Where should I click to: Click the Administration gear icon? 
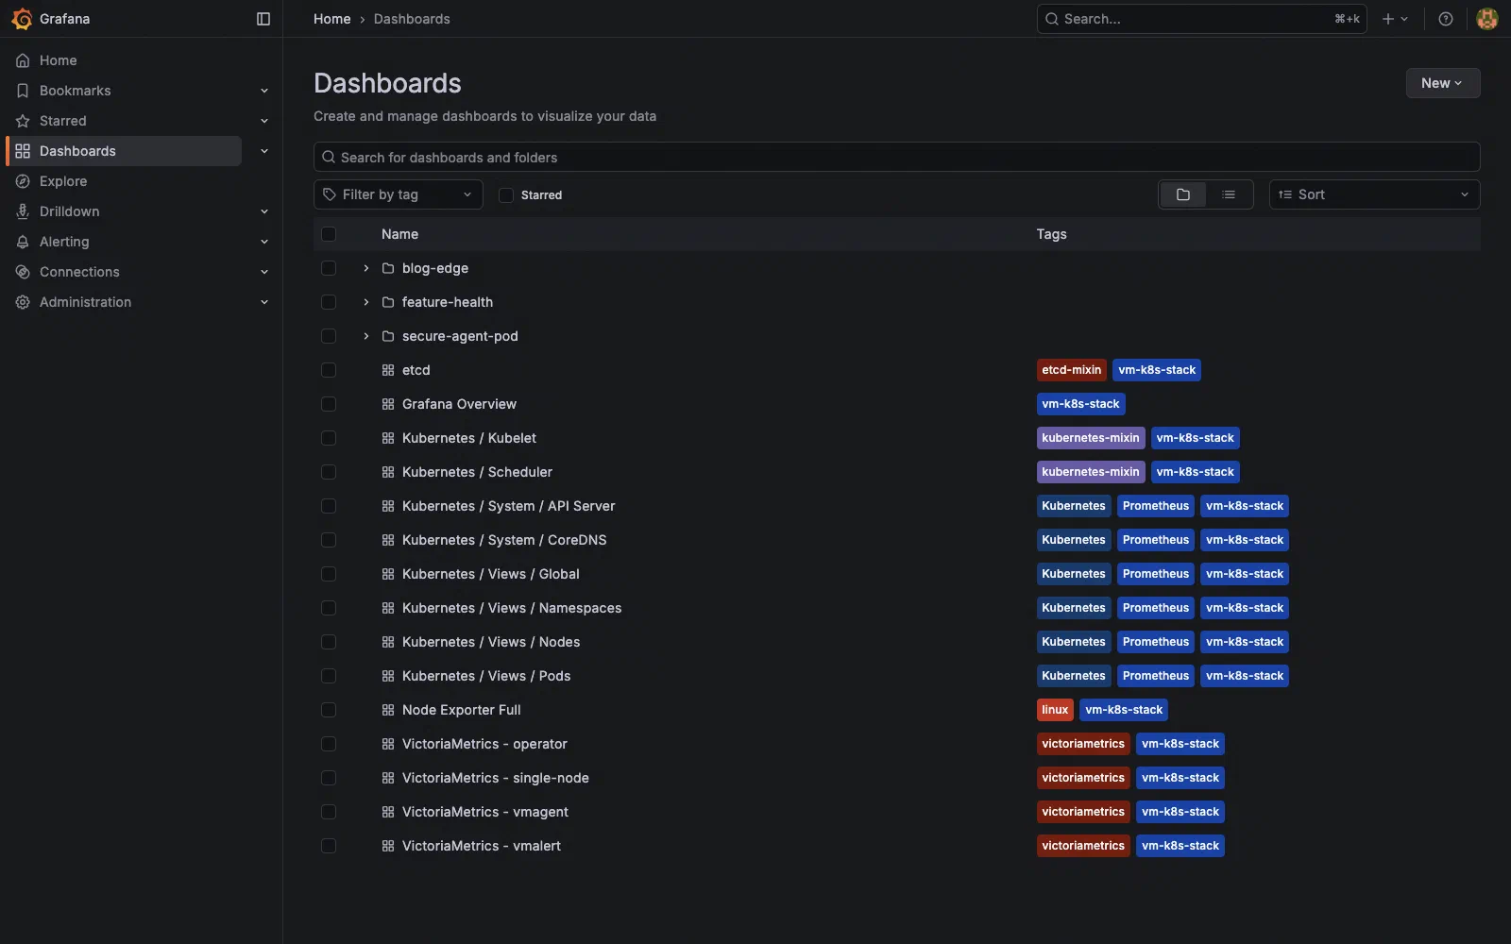[x=23, y=302]
